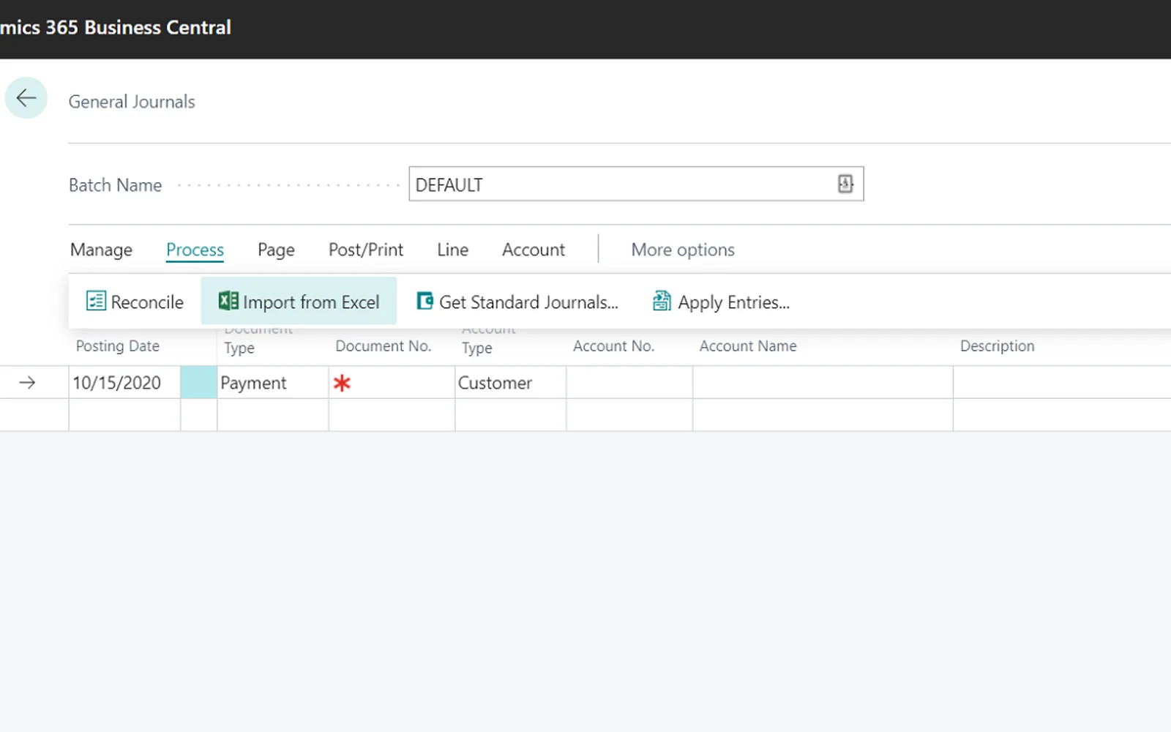Click the Description column header
This screenshot has height=732, width=1171.
pyautogui.click(x=998, y=346)
